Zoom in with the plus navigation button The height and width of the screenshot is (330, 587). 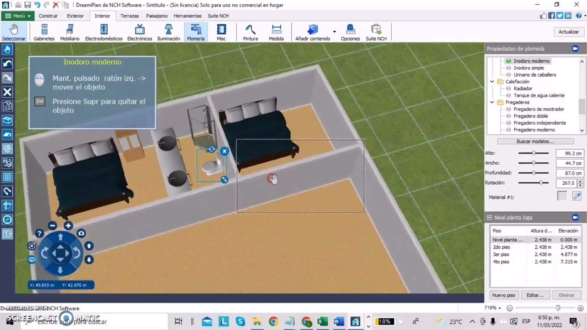pos(68,225)
